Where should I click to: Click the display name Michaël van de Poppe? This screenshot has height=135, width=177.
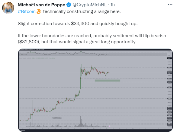point(42,5)
